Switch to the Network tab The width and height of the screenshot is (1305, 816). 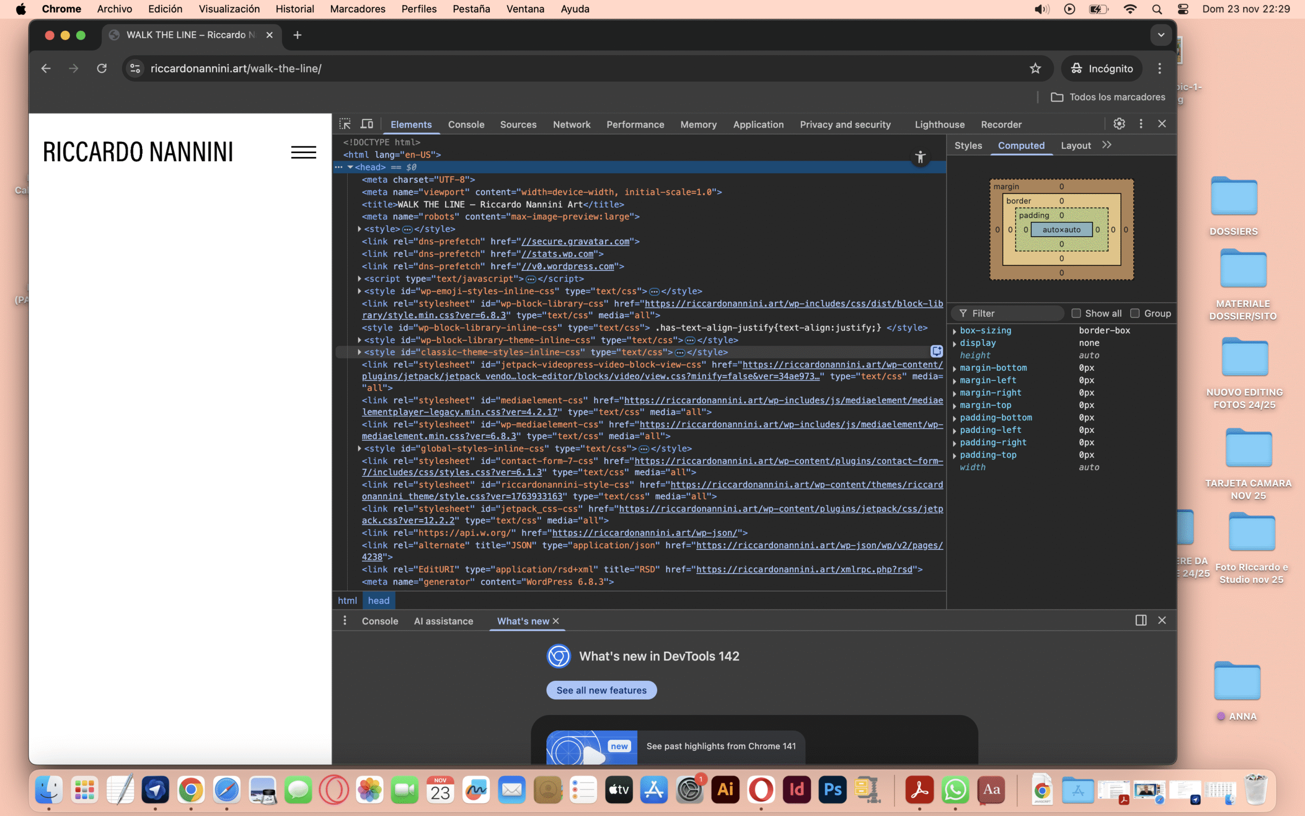pos(571,124)
